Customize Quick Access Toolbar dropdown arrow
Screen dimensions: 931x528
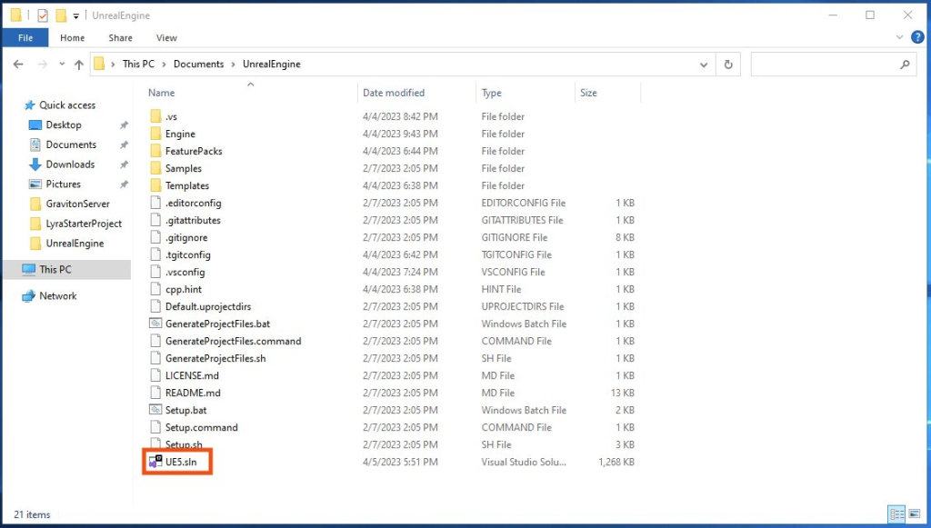pos(76,16)
